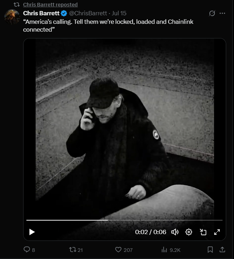Click the verified blue checkmark badge
Screen dimensions: 234x259
point(64,14)
